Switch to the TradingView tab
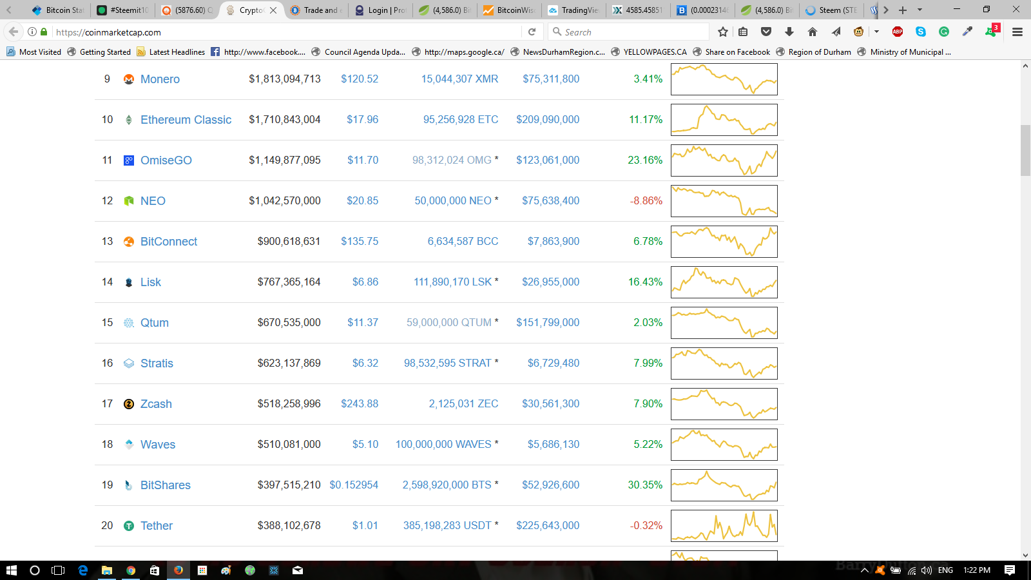Image resolution: width=1031 pixels, height=580 pixels. (573, 10)
